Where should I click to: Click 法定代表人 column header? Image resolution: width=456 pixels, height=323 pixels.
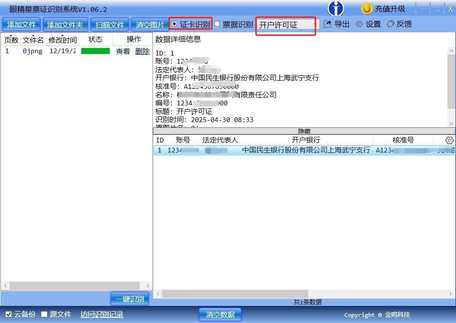(x=220, y=140)
